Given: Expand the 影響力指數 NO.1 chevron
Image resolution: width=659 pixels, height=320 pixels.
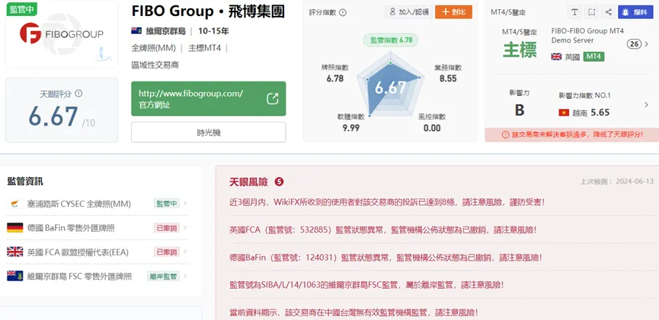Looking at the screenshot, I should point(646,105).
